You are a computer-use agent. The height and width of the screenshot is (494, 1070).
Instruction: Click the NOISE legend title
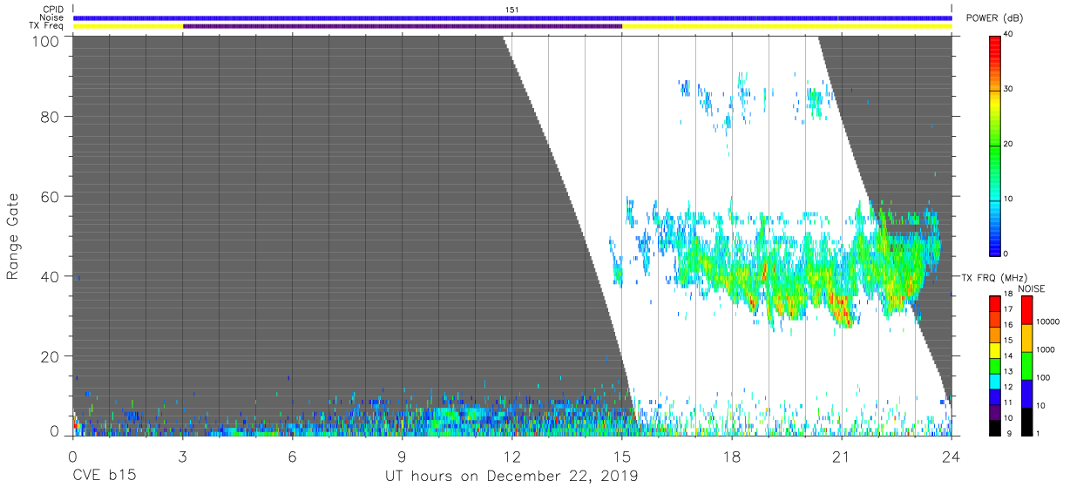pos(1031,288)
